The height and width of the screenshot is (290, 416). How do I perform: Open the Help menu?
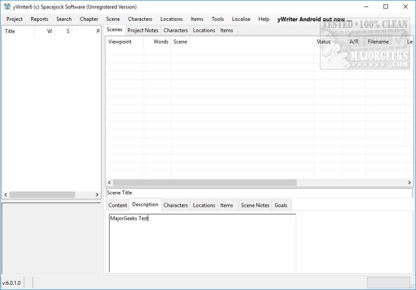[264, 19]
